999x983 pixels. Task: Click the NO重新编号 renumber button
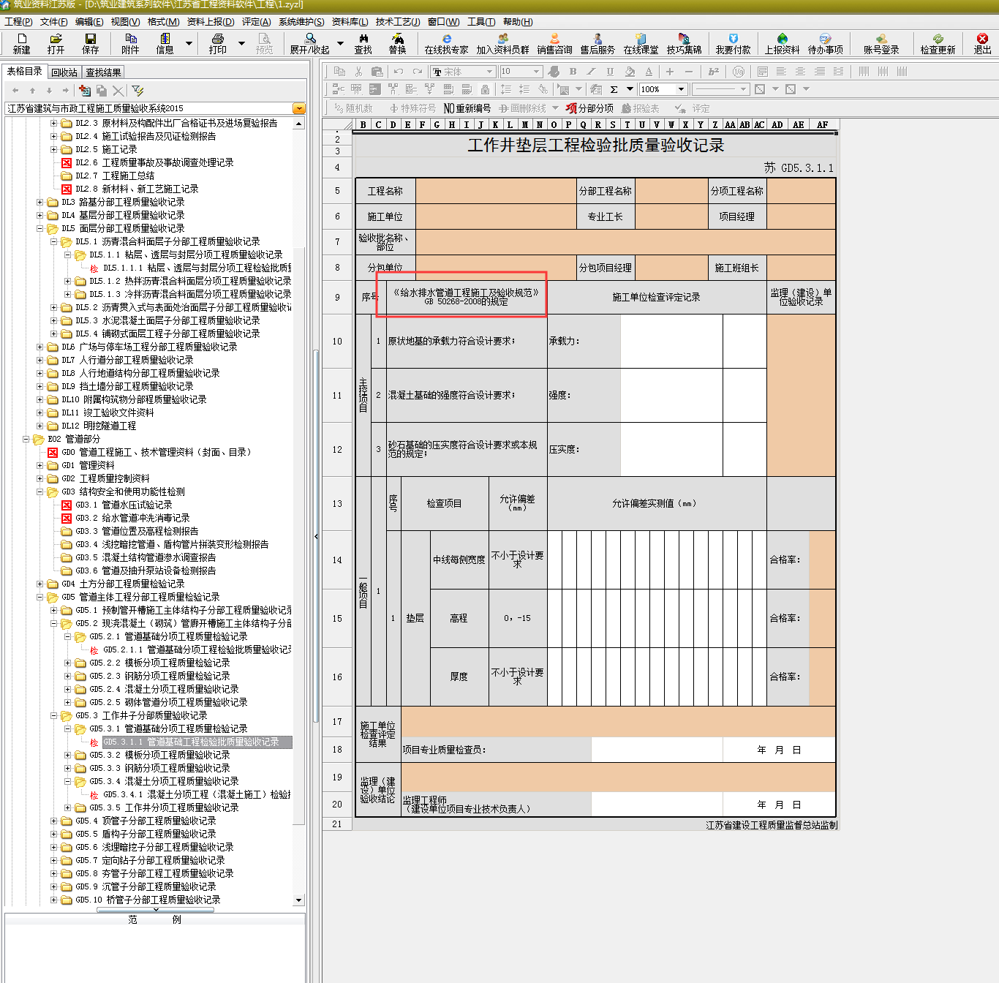tap(467, 108)
